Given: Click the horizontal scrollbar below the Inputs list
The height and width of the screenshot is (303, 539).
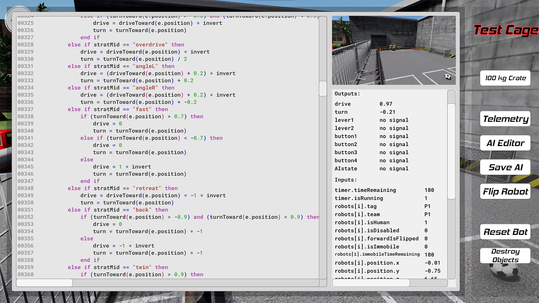Looking at the screenshot, I should 371,283.
